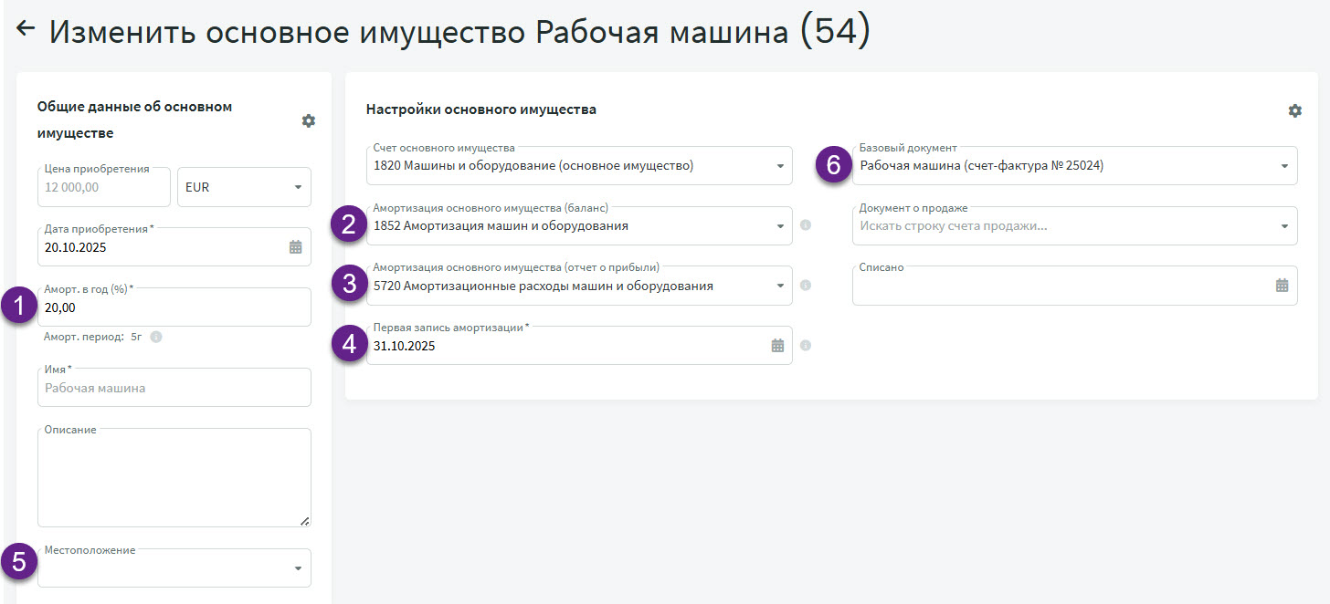Screen dimensions: 1330x604
Task: Click the back arrow next to the title
Action: (x=26, y=28)
